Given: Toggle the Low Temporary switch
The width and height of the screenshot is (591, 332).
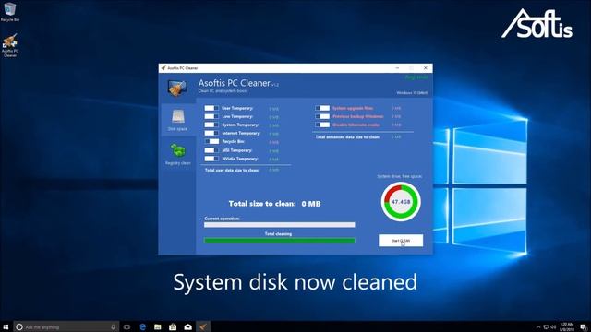Looking at the screenshot, I should pos(211,116).
